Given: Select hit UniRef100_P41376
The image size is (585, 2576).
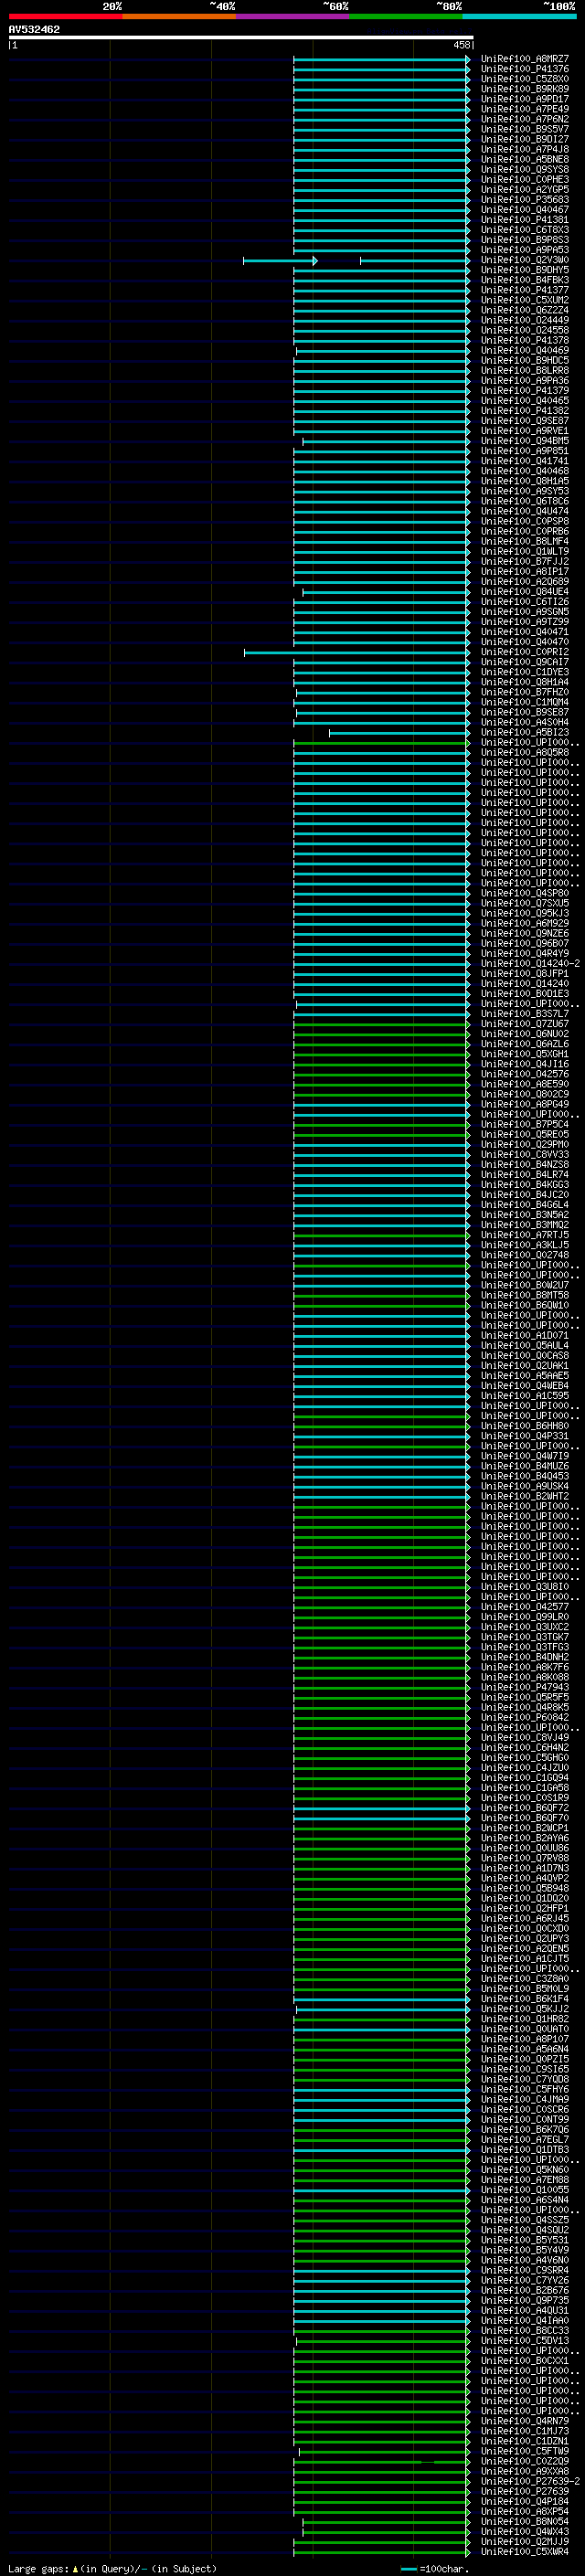Looking at the screenshot, I should 524,69.
